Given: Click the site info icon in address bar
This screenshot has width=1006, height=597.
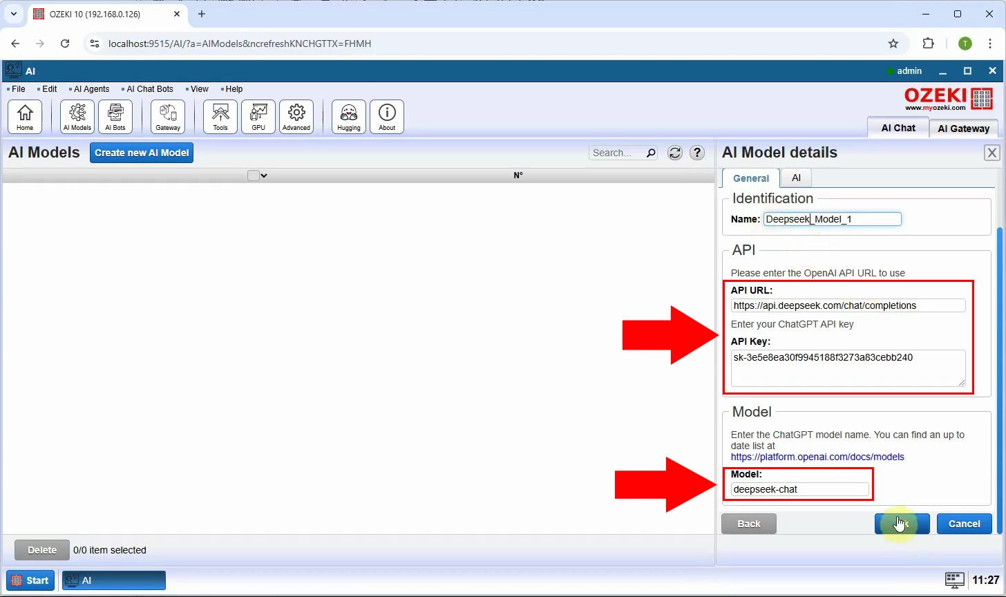Looking at the screenshot, I should tap(95, 44).
